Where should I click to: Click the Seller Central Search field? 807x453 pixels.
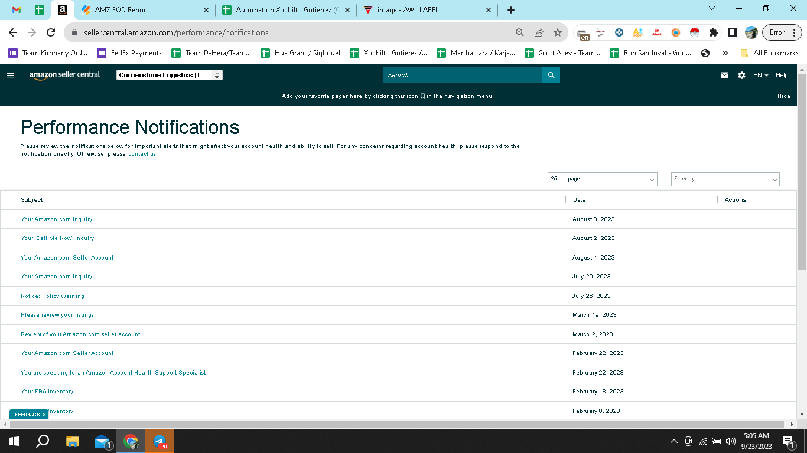463,75
